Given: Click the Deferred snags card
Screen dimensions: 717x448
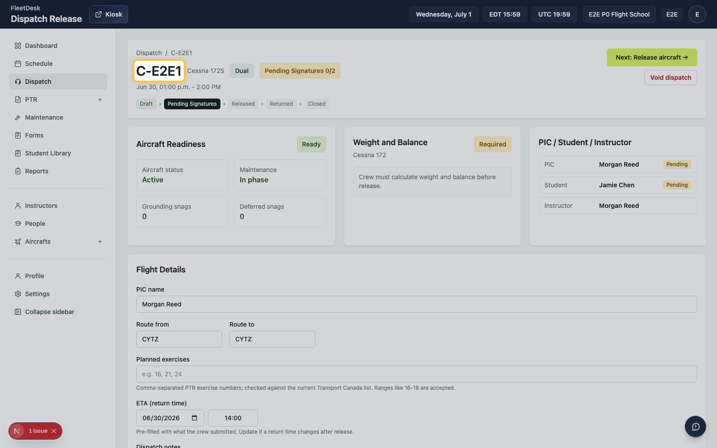Looking at the screenshot, I should click(280, 212).
